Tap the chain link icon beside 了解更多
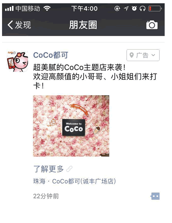 [x=69, y=169]
